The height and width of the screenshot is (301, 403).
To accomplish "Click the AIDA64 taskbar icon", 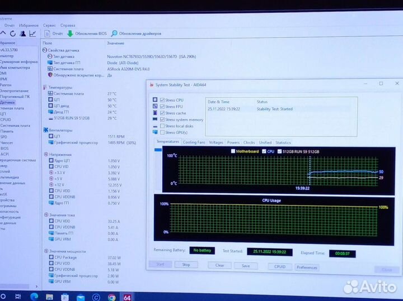I will pos(127,297).
